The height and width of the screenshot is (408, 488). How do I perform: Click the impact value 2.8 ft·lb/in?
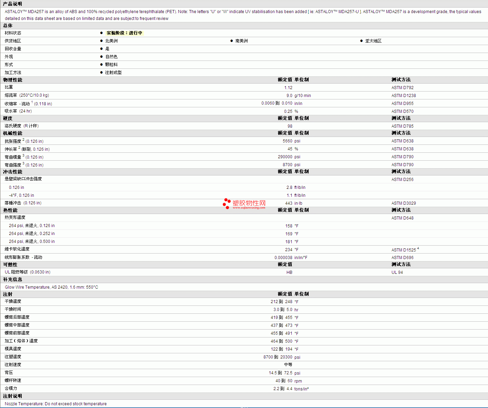pyautogui.click(x=296, y=187)
